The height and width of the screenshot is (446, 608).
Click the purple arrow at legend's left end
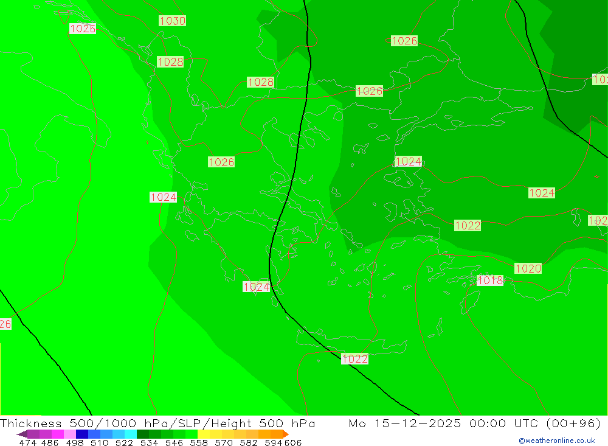pyautogui.click(x=22, y=434)
